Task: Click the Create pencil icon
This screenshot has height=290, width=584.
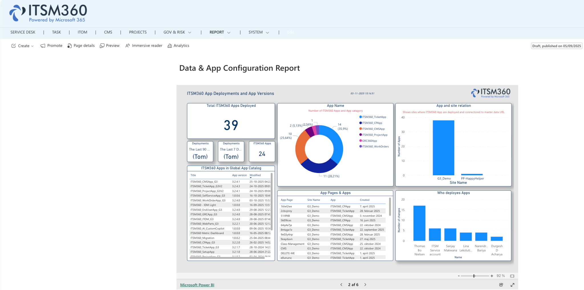Action: [13, 46]
